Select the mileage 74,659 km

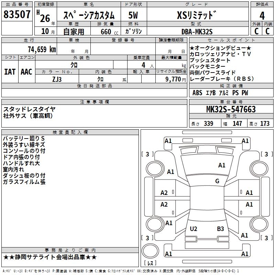tap(42, 49)
